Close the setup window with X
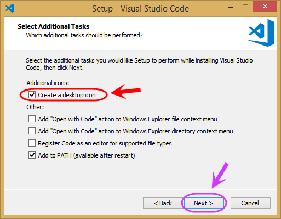 (x=265, y=6)
